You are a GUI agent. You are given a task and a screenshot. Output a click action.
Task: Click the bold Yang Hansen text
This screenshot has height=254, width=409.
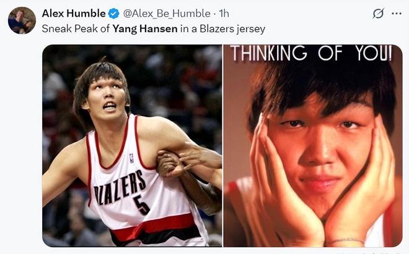(x=145, y=28)
